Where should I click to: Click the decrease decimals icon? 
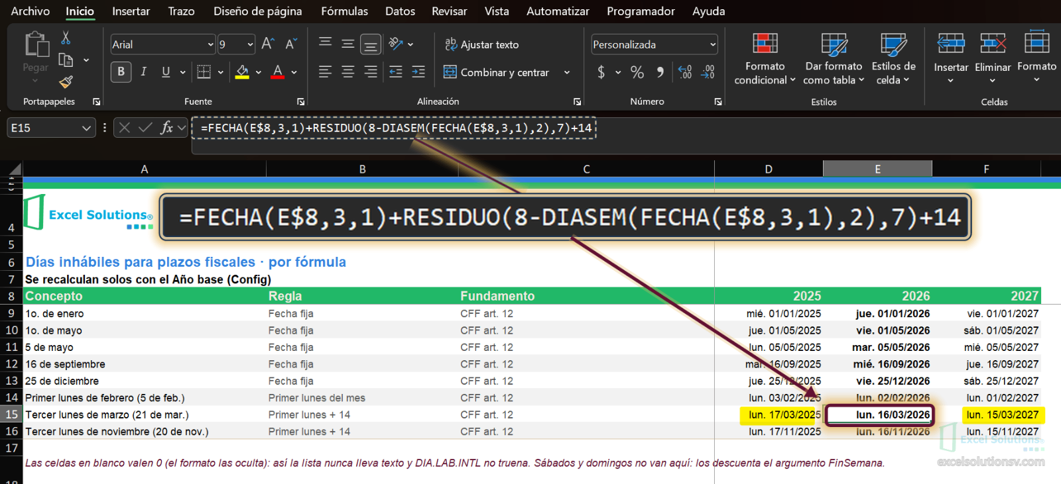pyautogui.click(x=708, y=72)
